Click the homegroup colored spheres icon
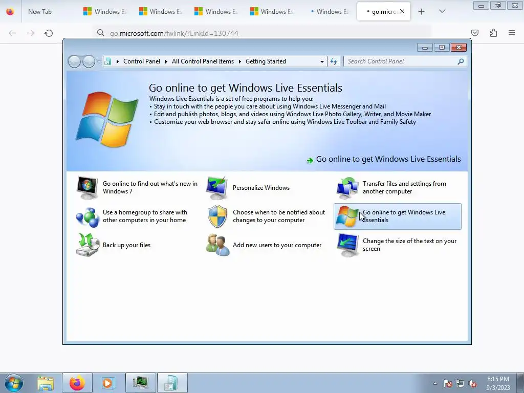 [x=87, y=216]
